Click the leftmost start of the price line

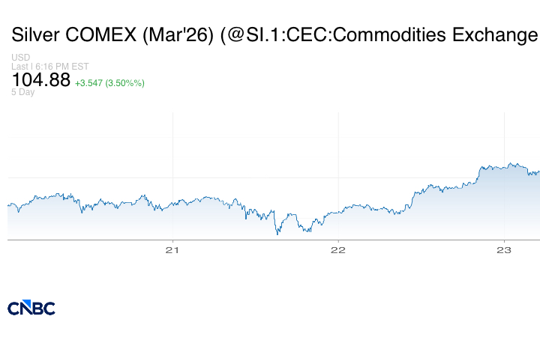[x=8, y=204]
